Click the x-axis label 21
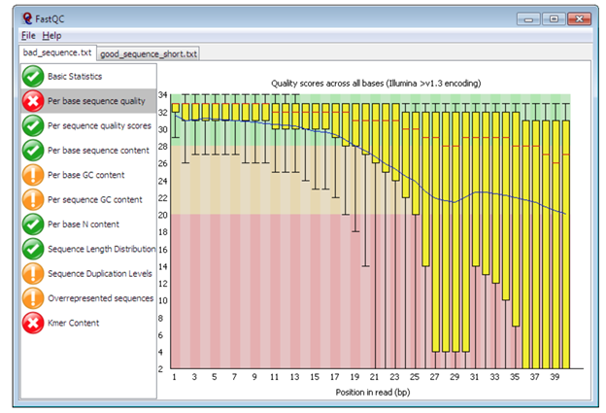 374,377
